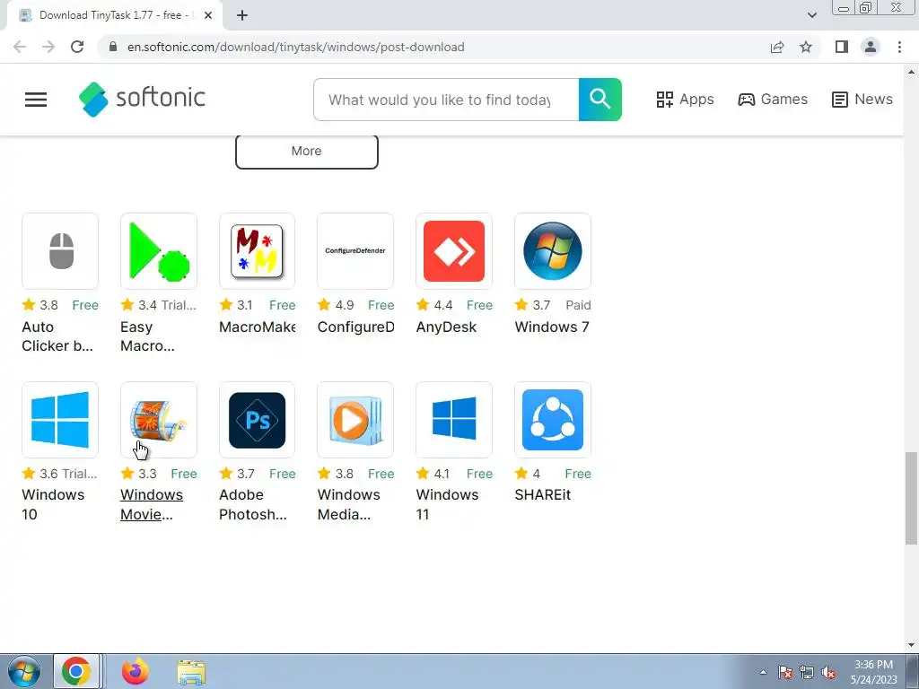This screenshot has height=689, width=919.
Task: Open the Auto Clicker mouse icon
Action: [x=60, y=251]
